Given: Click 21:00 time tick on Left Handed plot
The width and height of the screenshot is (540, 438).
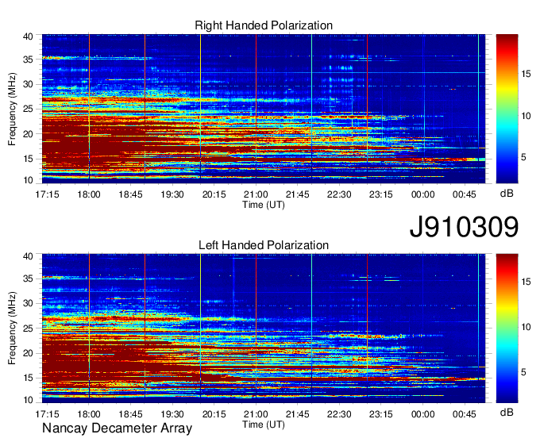Looking at the screenshot, I should [x=256, y=414].
